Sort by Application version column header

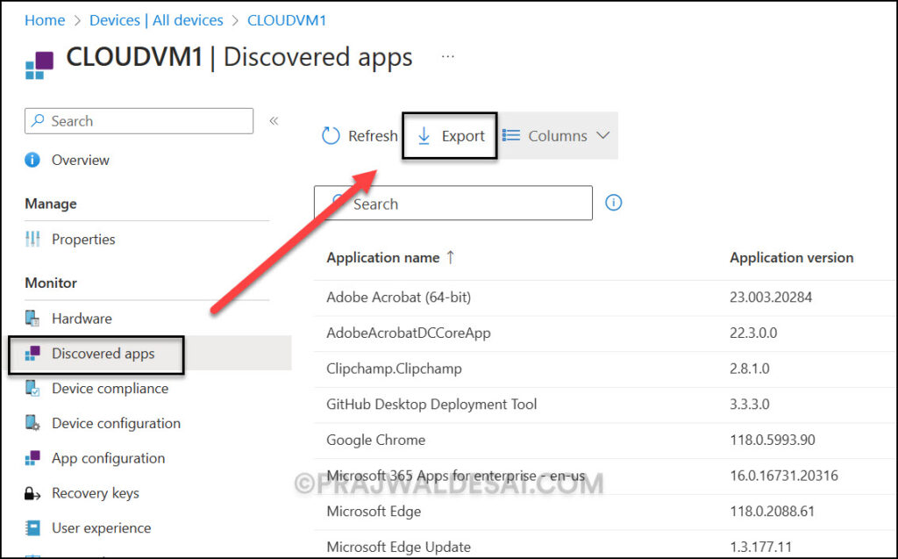(792, 257)
